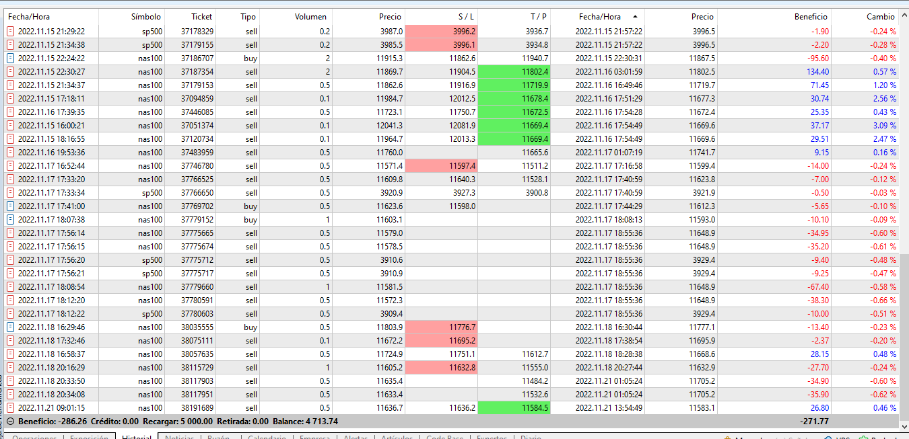Click the order icon for ticket 38191689
The width and height of the screenshot is (909, 439).
pos(10,408)
